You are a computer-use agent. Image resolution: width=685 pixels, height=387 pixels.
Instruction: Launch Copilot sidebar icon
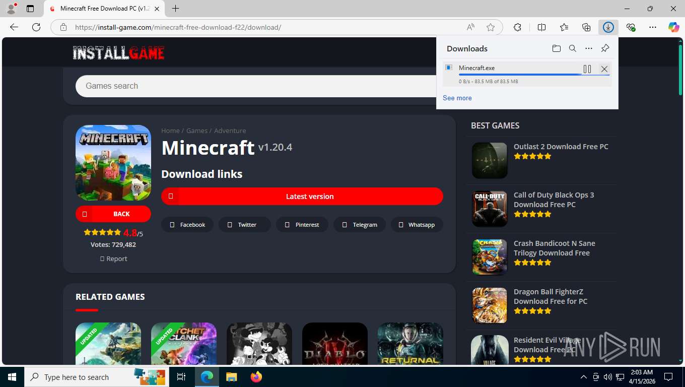[674, 27]
